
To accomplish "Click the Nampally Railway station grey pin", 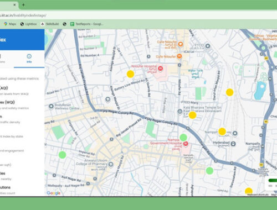I will (x=235, y=133).
